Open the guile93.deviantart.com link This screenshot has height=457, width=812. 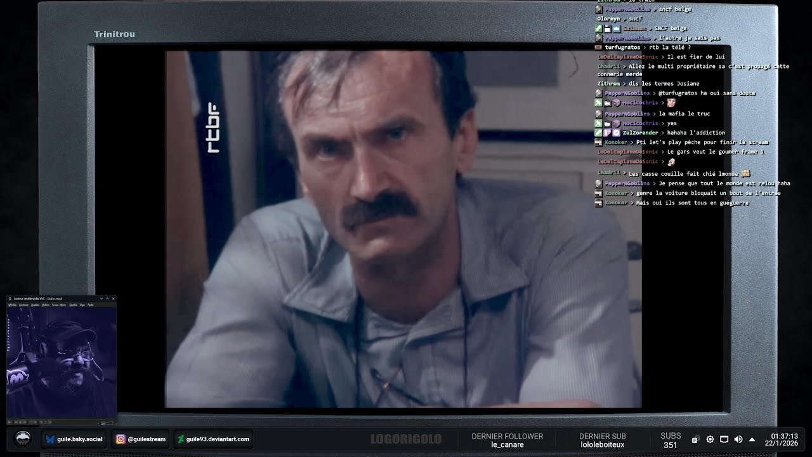[x=213, y=439]
